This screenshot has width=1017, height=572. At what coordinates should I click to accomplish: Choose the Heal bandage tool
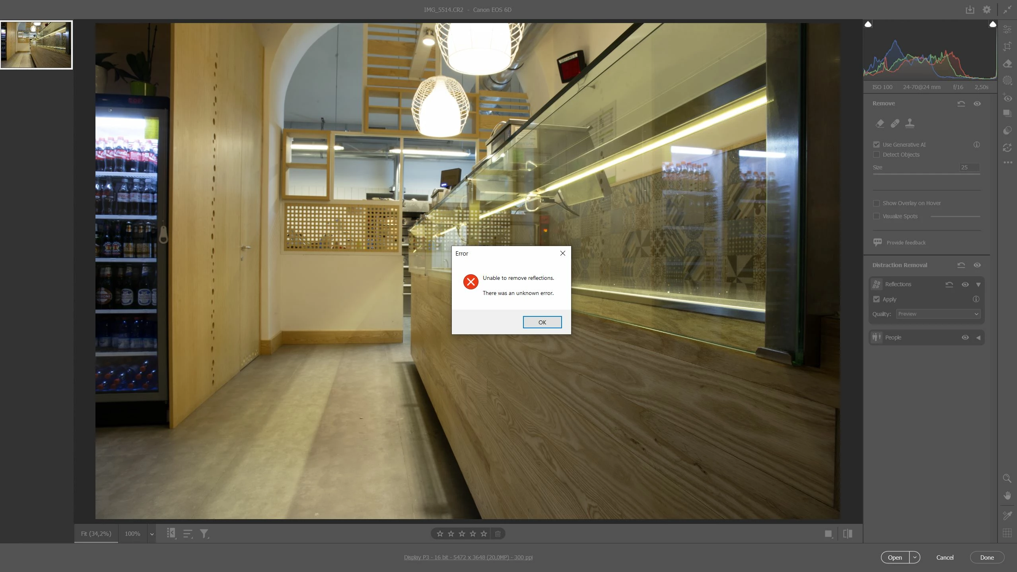coord(894,124)
